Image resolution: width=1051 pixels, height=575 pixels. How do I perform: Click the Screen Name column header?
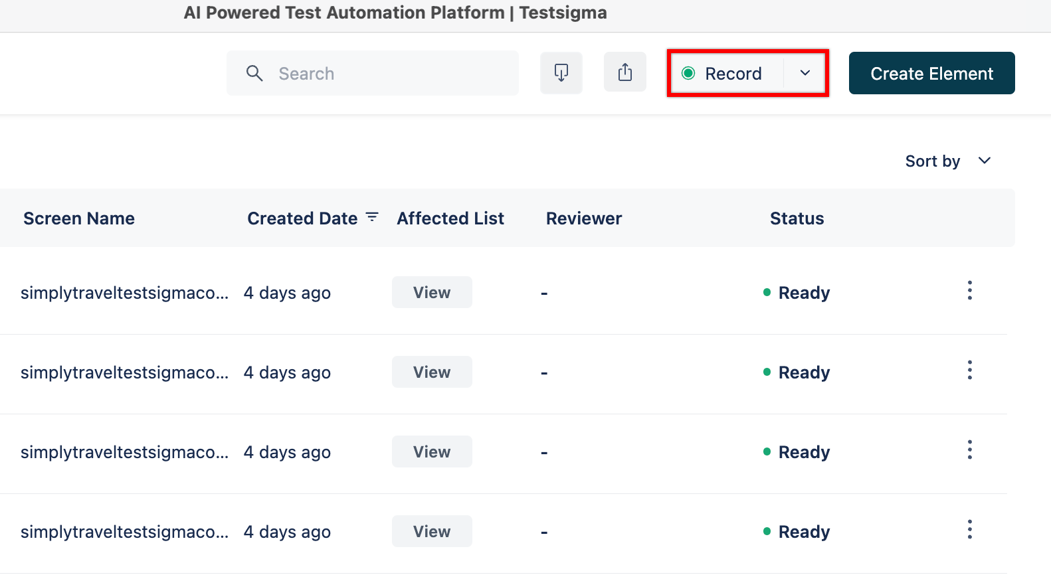(x=79, y=218)
